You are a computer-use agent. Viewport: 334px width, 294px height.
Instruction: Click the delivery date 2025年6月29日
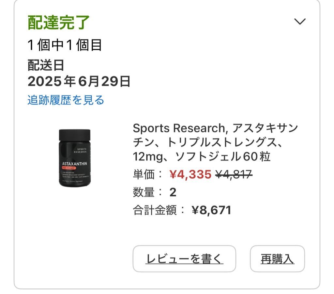(x=79, y=81)
